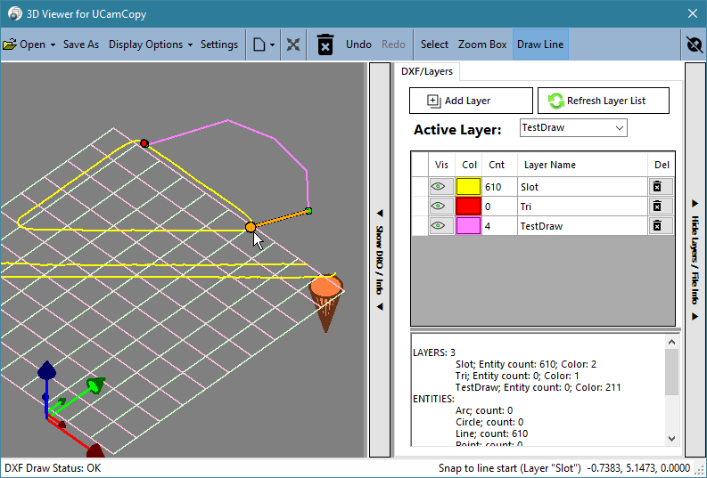The width and height of the screenshot is (707, 478).
Task: Select the Slot layer name cell
Action: pyautogui.click(x=581, y=187)
